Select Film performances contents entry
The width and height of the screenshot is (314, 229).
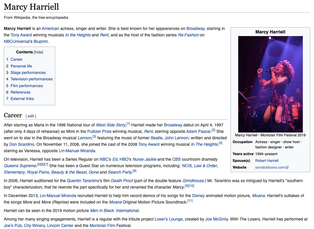tap(27, 86)
